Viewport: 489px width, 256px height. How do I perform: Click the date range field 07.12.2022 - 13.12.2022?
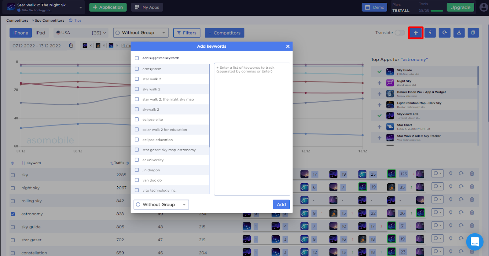coord(42,46)
